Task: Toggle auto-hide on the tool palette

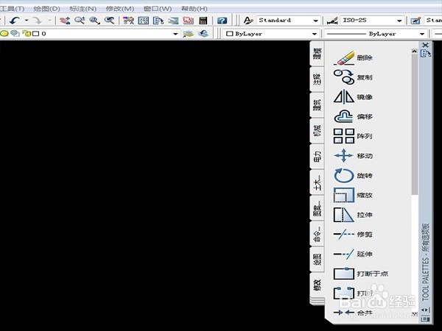Action: tap(425, 310)
